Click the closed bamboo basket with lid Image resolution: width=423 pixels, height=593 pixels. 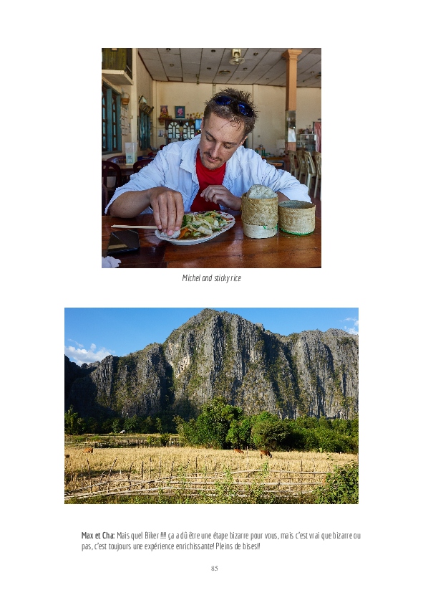296,217
